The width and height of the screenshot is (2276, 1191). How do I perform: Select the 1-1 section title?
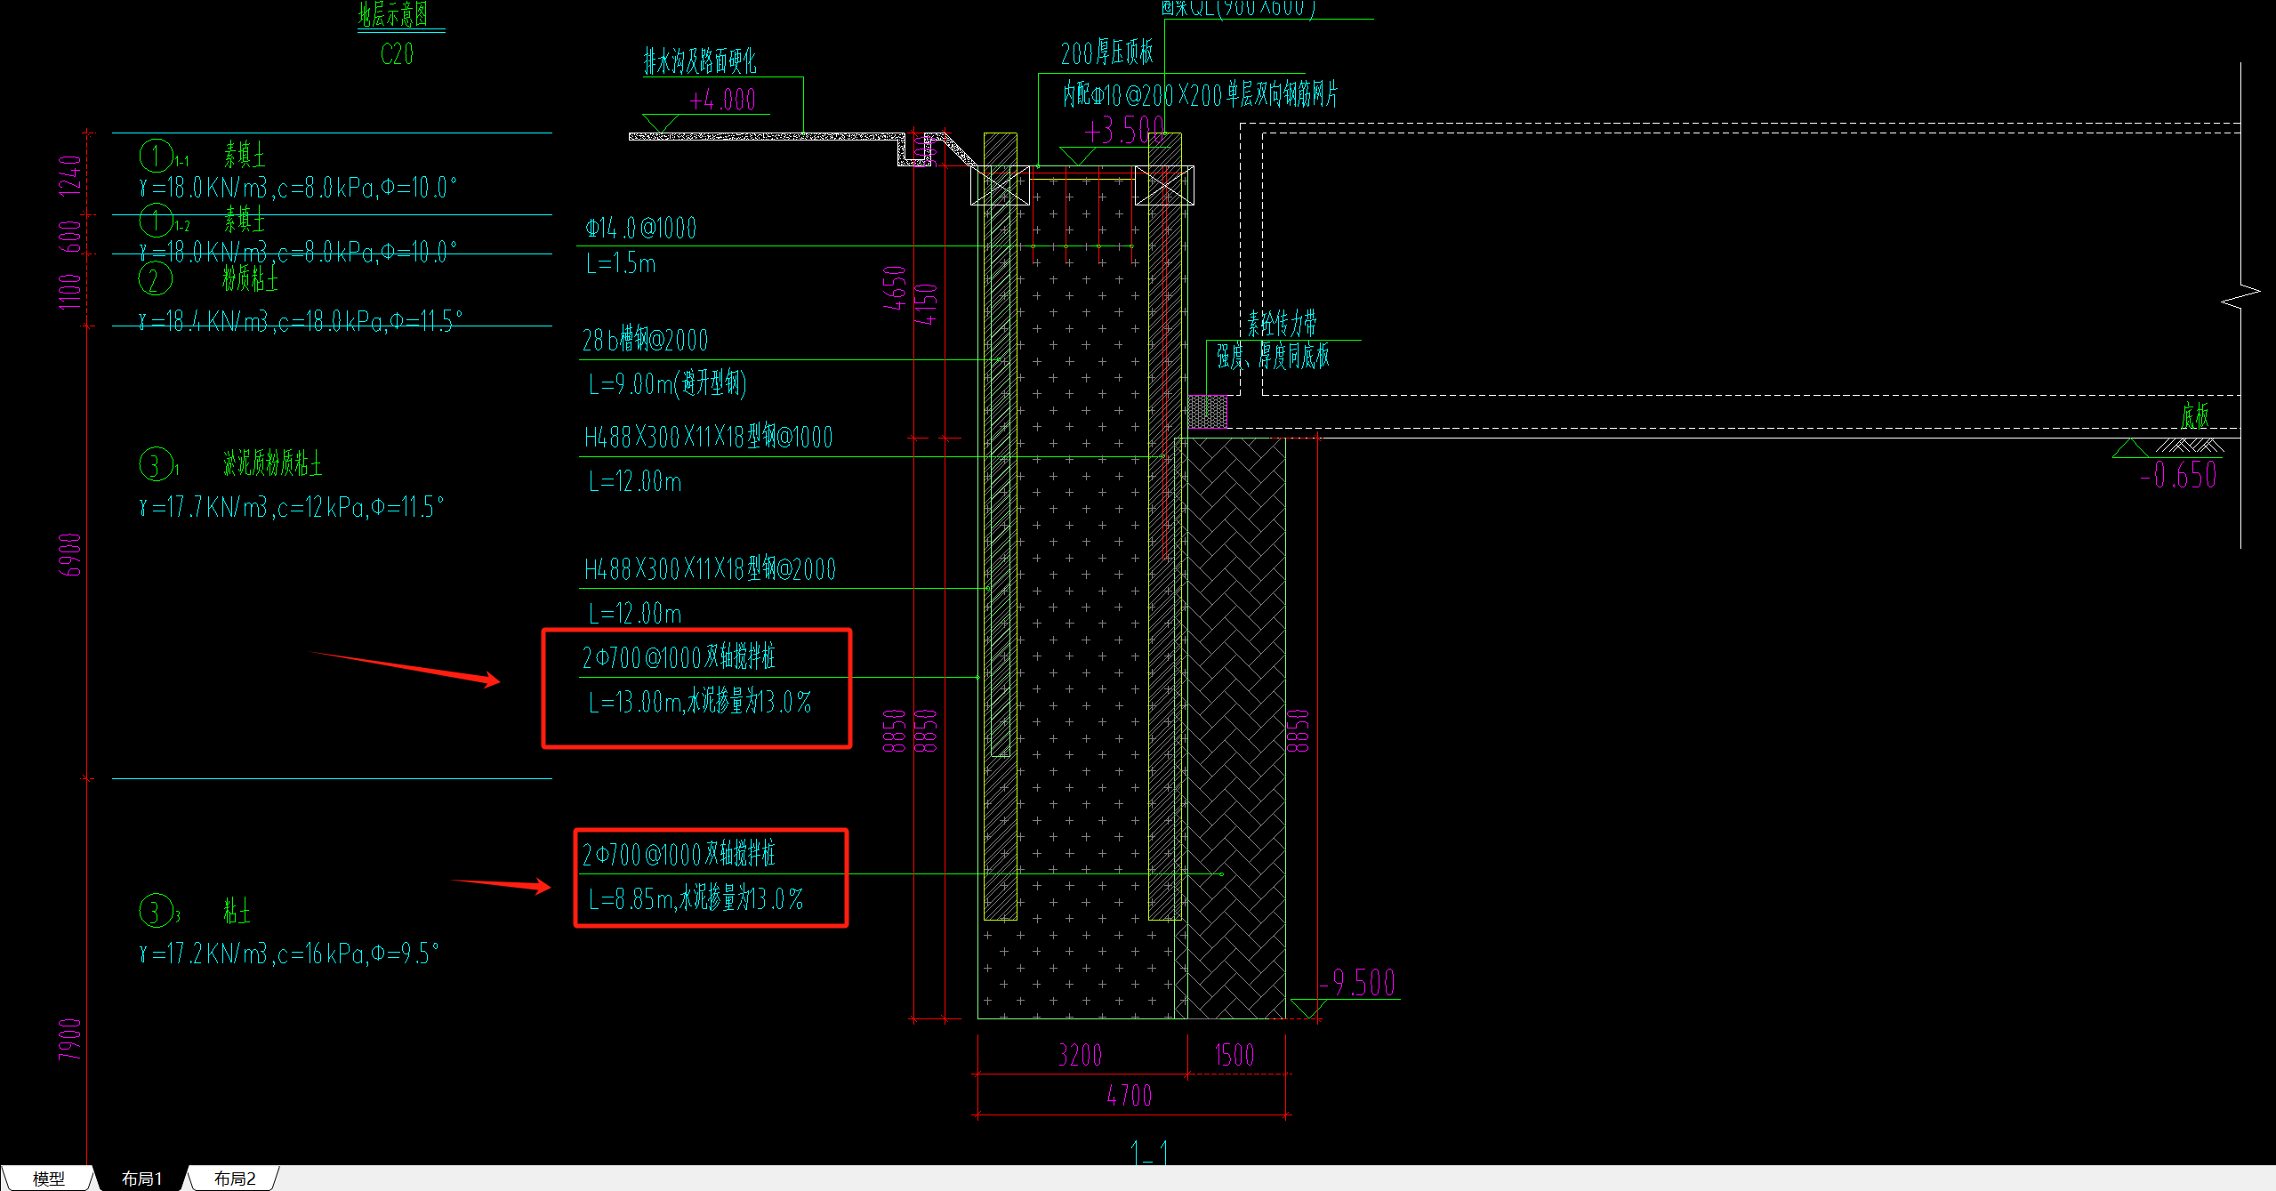point(1149,1152)
